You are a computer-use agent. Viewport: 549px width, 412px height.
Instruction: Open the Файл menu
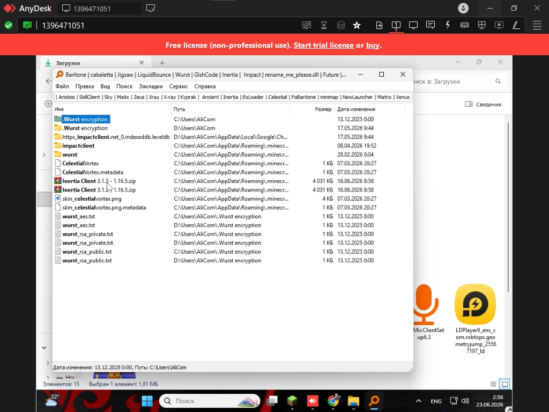point(62,86)
